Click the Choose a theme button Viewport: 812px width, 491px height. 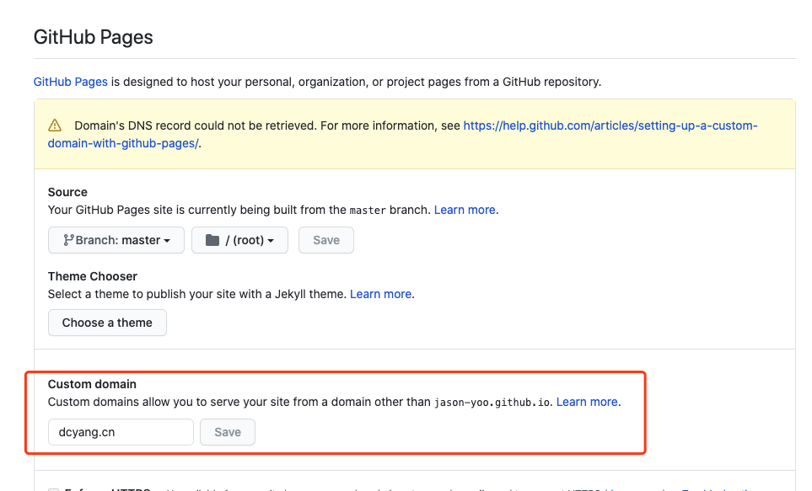coord(107,323)
